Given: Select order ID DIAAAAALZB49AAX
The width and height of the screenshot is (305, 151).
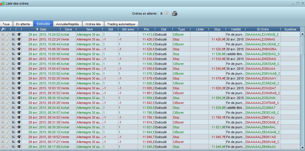Looking at the screenshot, I should pyautogui.click(x=260, y=146).
